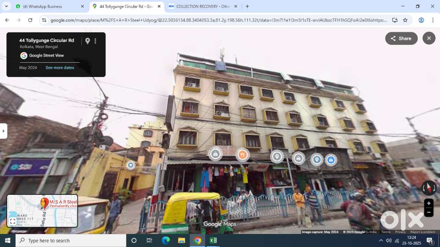Click the Share button

tap(401, 39)
